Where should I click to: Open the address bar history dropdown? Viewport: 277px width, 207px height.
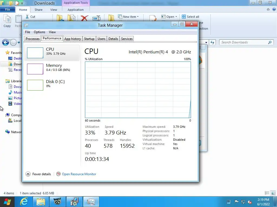click(x=206, y=42)
